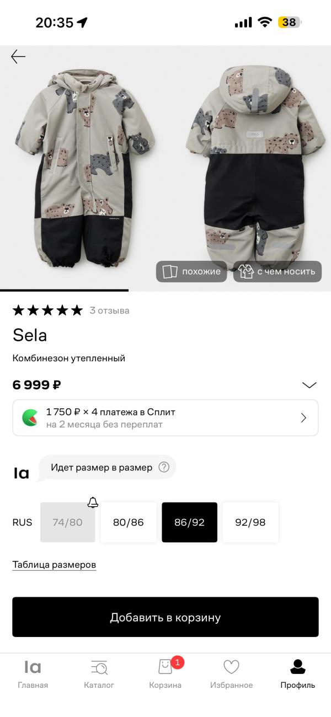Tap the five-star rating display

(47, 310)
